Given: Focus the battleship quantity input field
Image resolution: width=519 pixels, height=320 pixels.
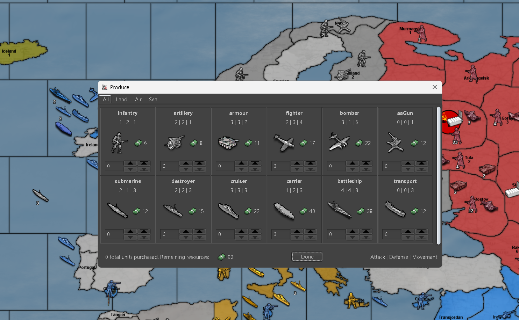Looking at the screenshot, I should [336, 234].
